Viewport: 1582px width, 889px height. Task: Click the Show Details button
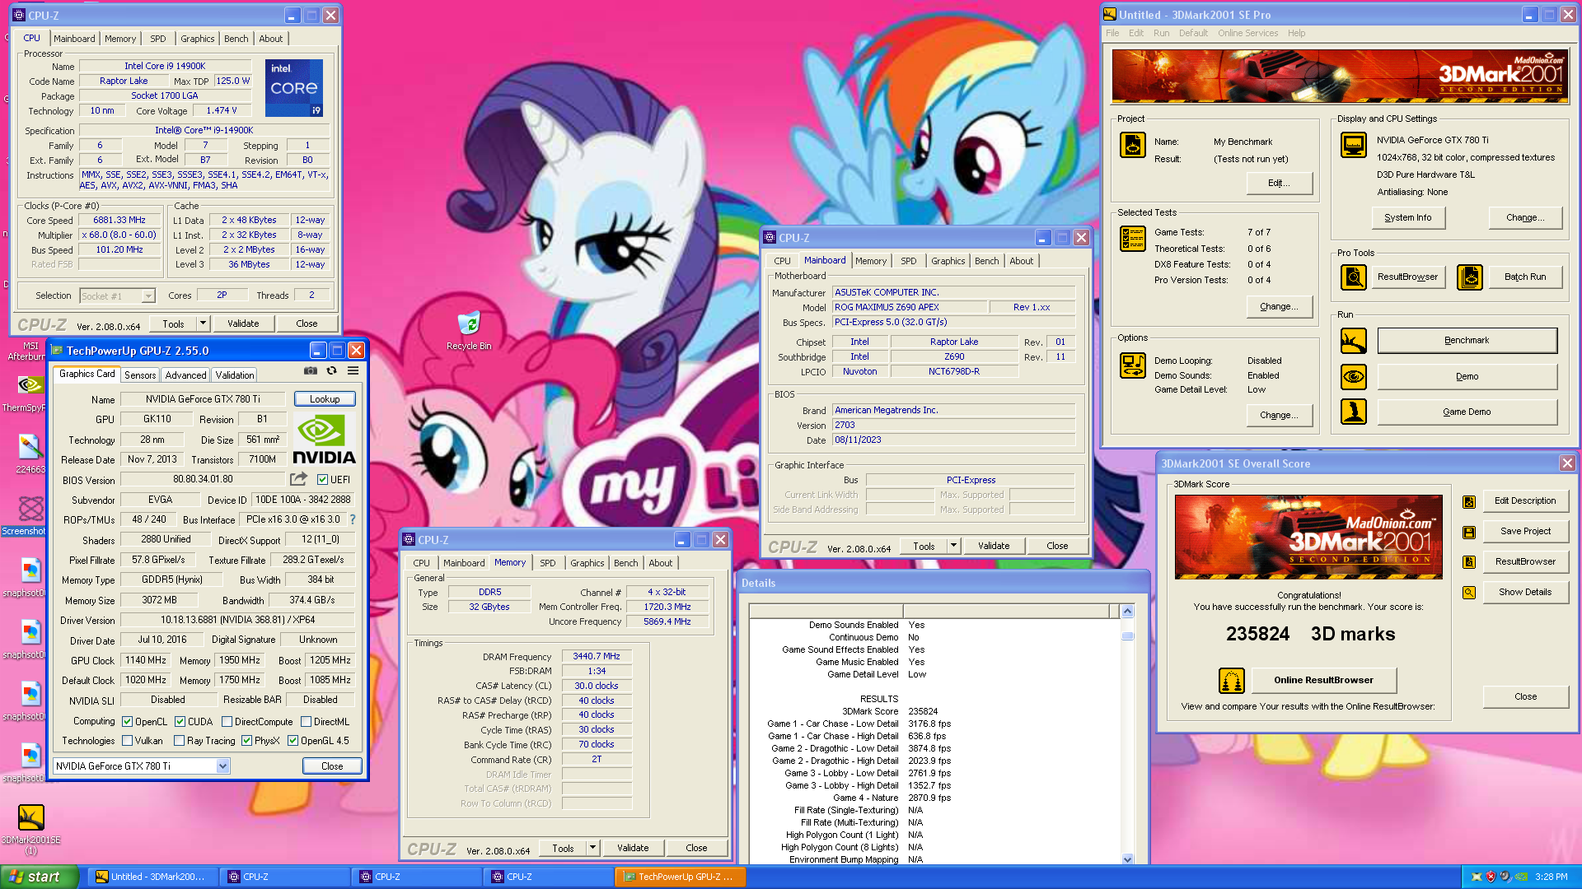(x=1525, y=593)
